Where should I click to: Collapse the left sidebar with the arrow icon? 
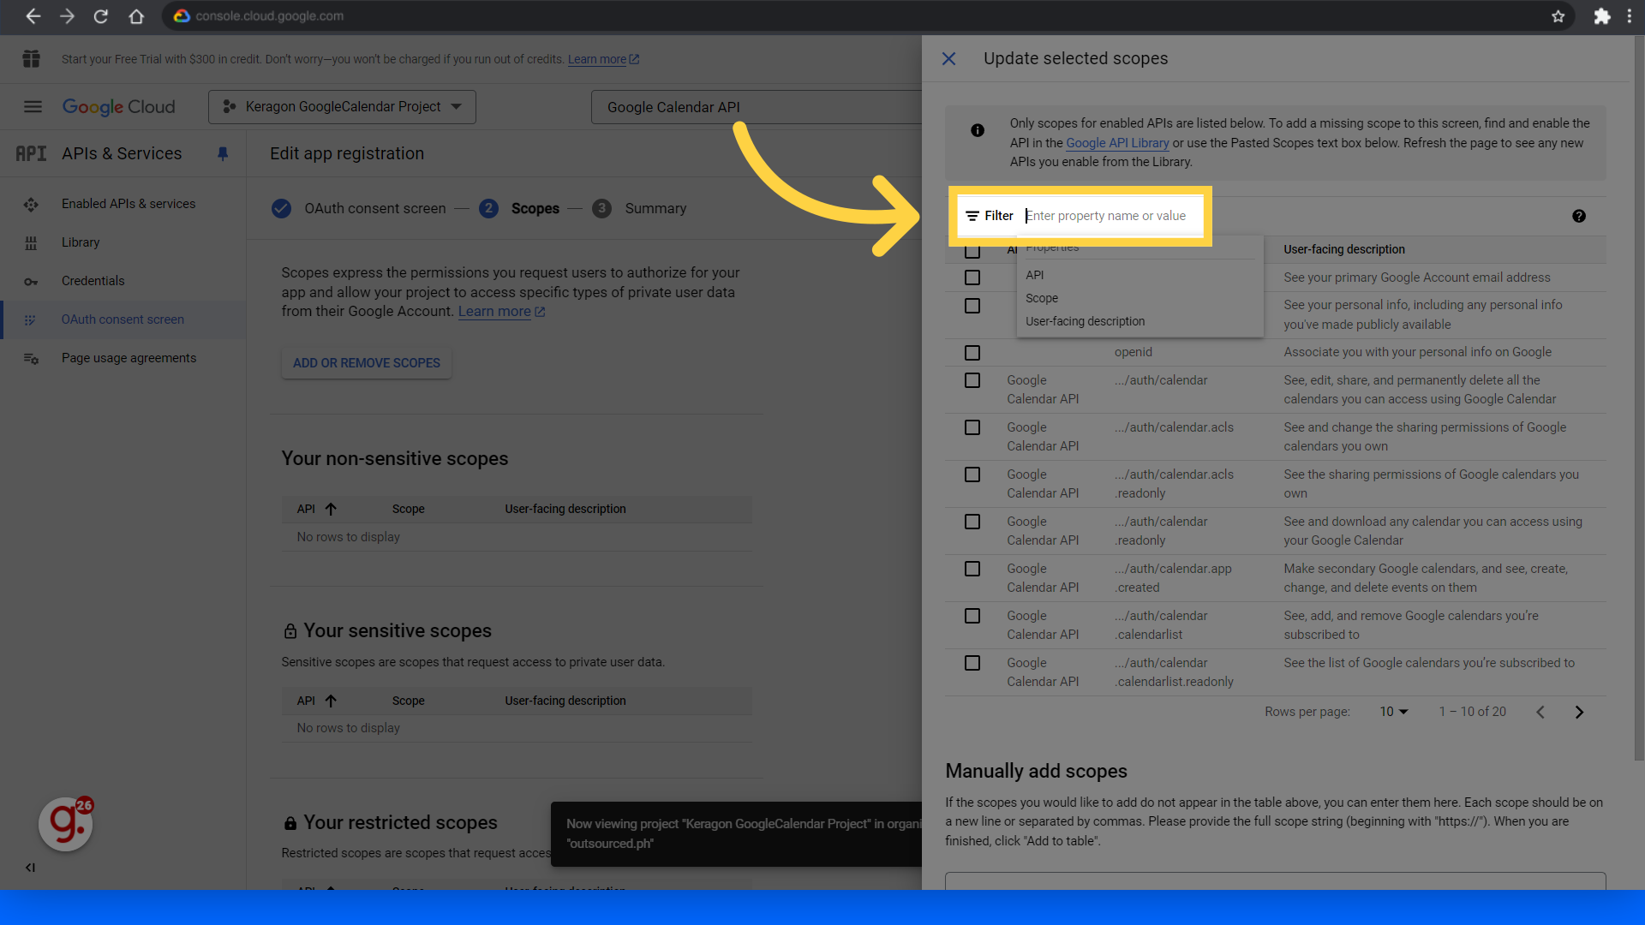(x=30, y=868)
